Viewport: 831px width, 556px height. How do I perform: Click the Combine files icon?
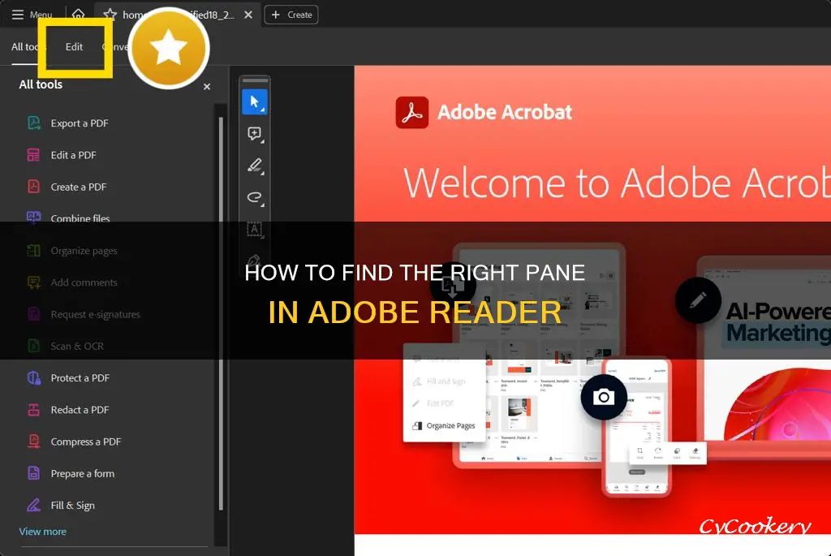(33, 217)
